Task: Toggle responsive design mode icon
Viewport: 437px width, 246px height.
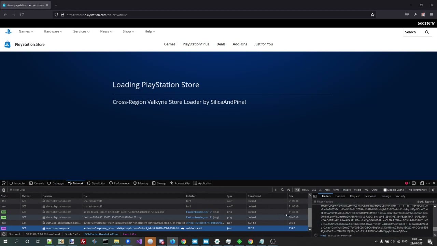Action: tap(422, 183)
